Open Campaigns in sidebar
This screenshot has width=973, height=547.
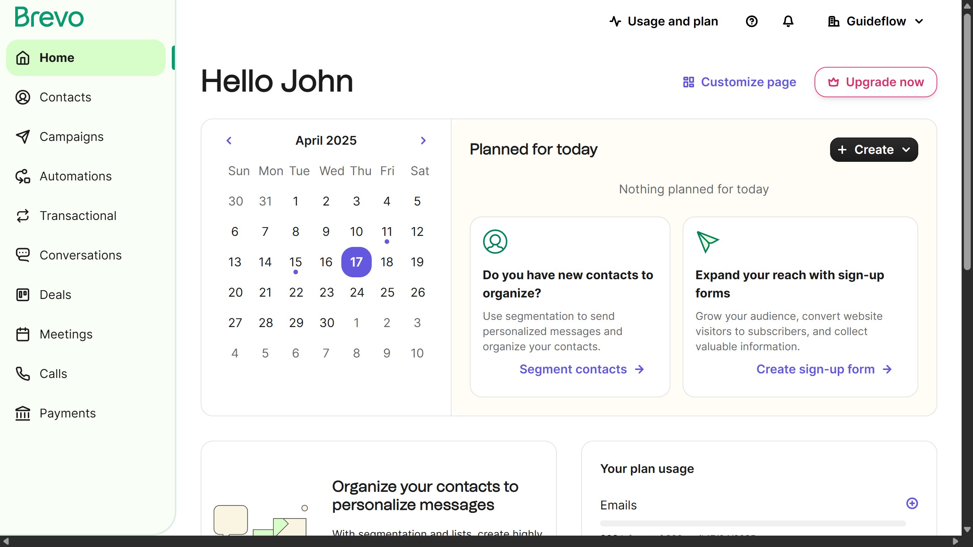pos(71,137)
